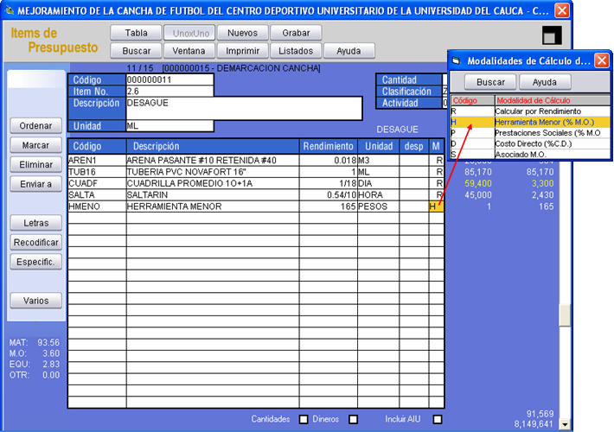Click the Descripción column header in table
Screen dimensions: 614x432
coord(213,146)
